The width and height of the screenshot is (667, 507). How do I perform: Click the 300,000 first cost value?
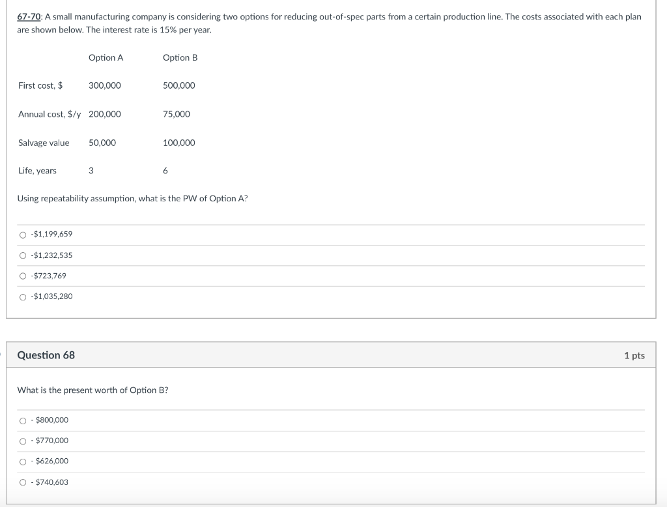(x=105, y=85)
